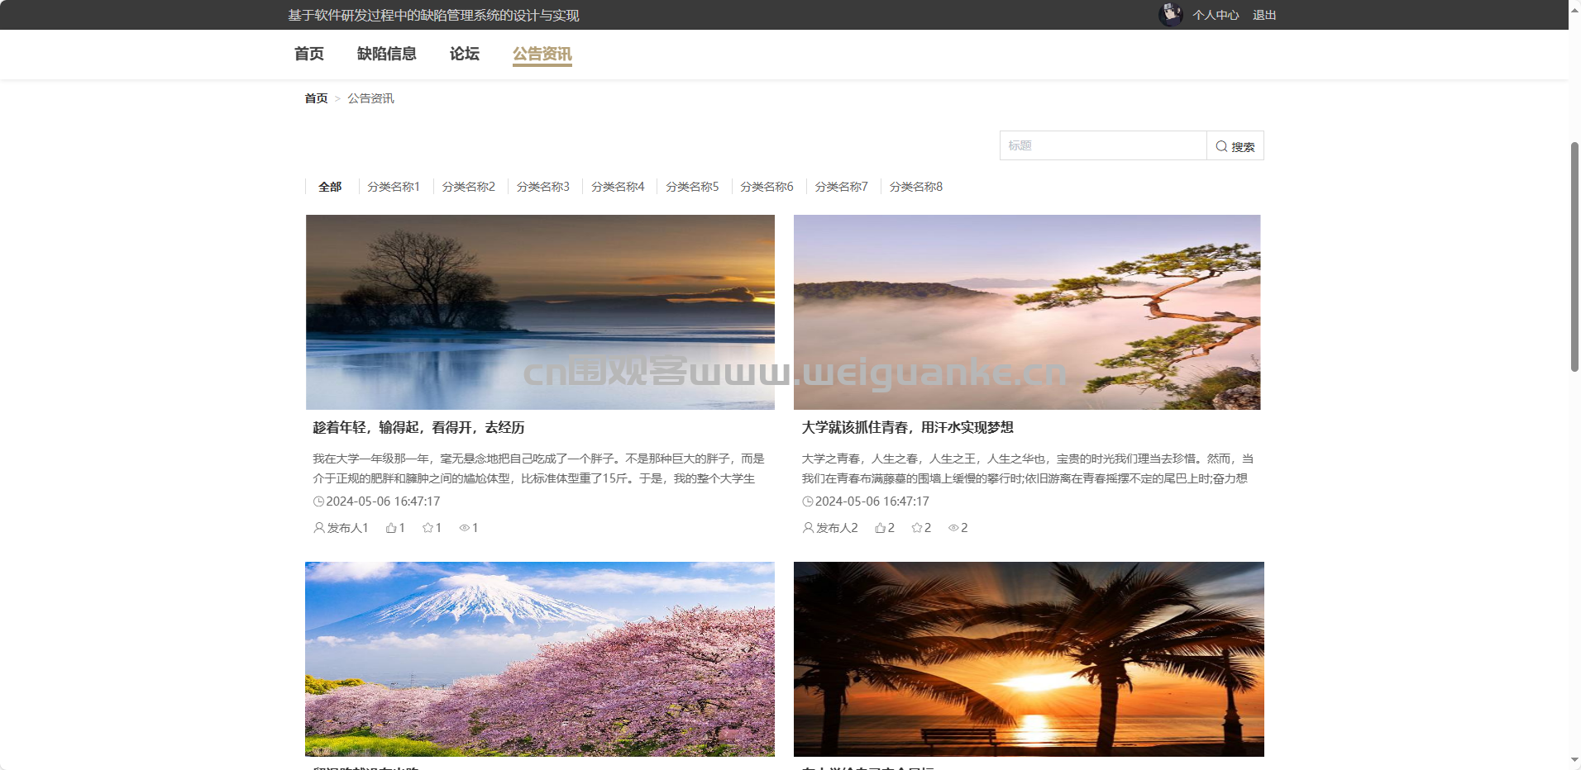Click the eye views icon on second article
Screen dimensions: 1581x770
(x=953, y=528)
